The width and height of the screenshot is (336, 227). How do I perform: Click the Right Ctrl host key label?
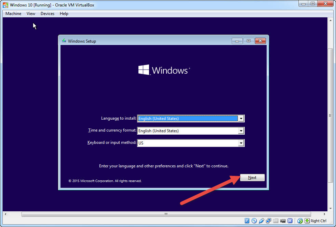(x=319, y=221)
